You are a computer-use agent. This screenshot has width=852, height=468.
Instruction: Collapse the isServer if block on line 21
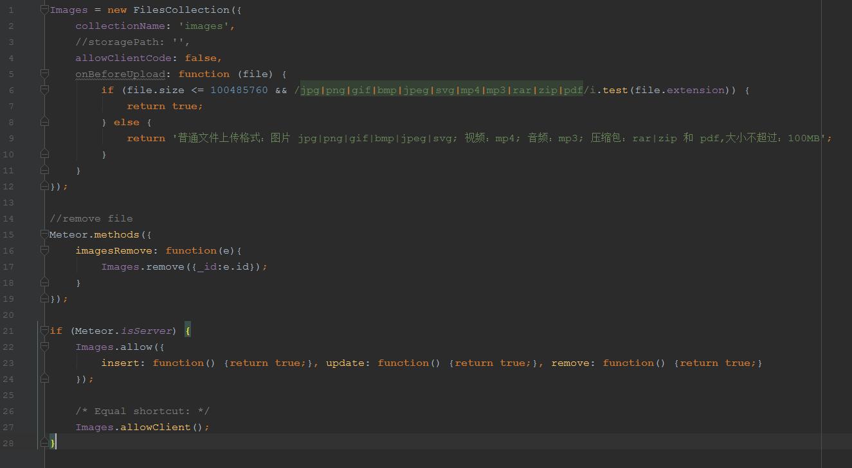coord(44,331)
